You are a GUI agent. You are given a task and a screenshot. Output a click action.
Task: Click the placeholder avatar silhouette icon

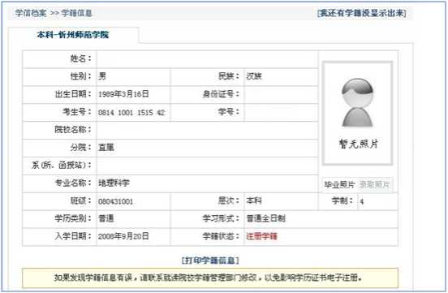pyautogui.click(x=357, y=102)
